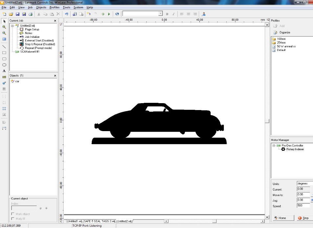Open the barcode tool

click(x=4, y=77)
